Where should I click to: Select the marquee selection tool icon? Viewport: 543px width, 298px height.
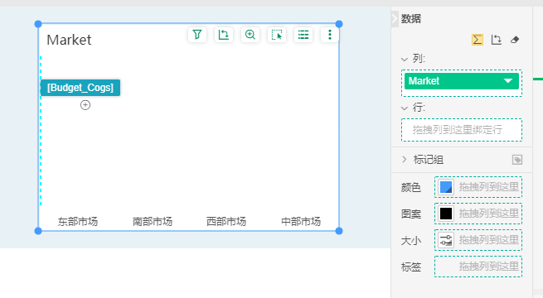coord(277,35)
